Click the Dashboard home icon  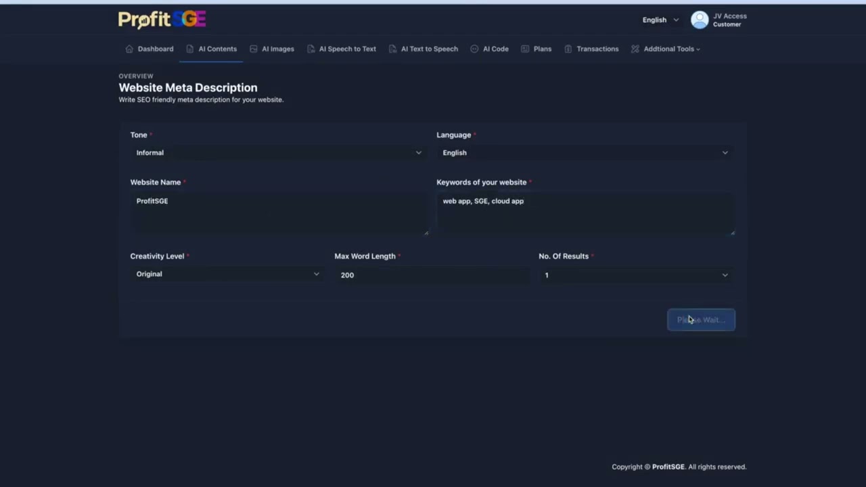(129, 49)
